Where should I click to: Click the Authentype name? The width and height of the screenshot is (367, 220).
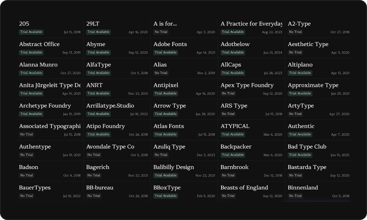pos(35,147)
